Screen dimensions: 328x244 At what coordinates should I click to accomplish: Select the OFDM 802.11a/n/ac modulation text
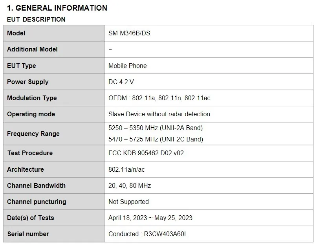[159, 98]
